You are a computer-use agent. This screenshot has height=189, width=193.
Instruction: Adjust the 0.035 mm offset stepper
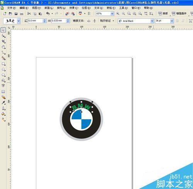tap(68, 21)
